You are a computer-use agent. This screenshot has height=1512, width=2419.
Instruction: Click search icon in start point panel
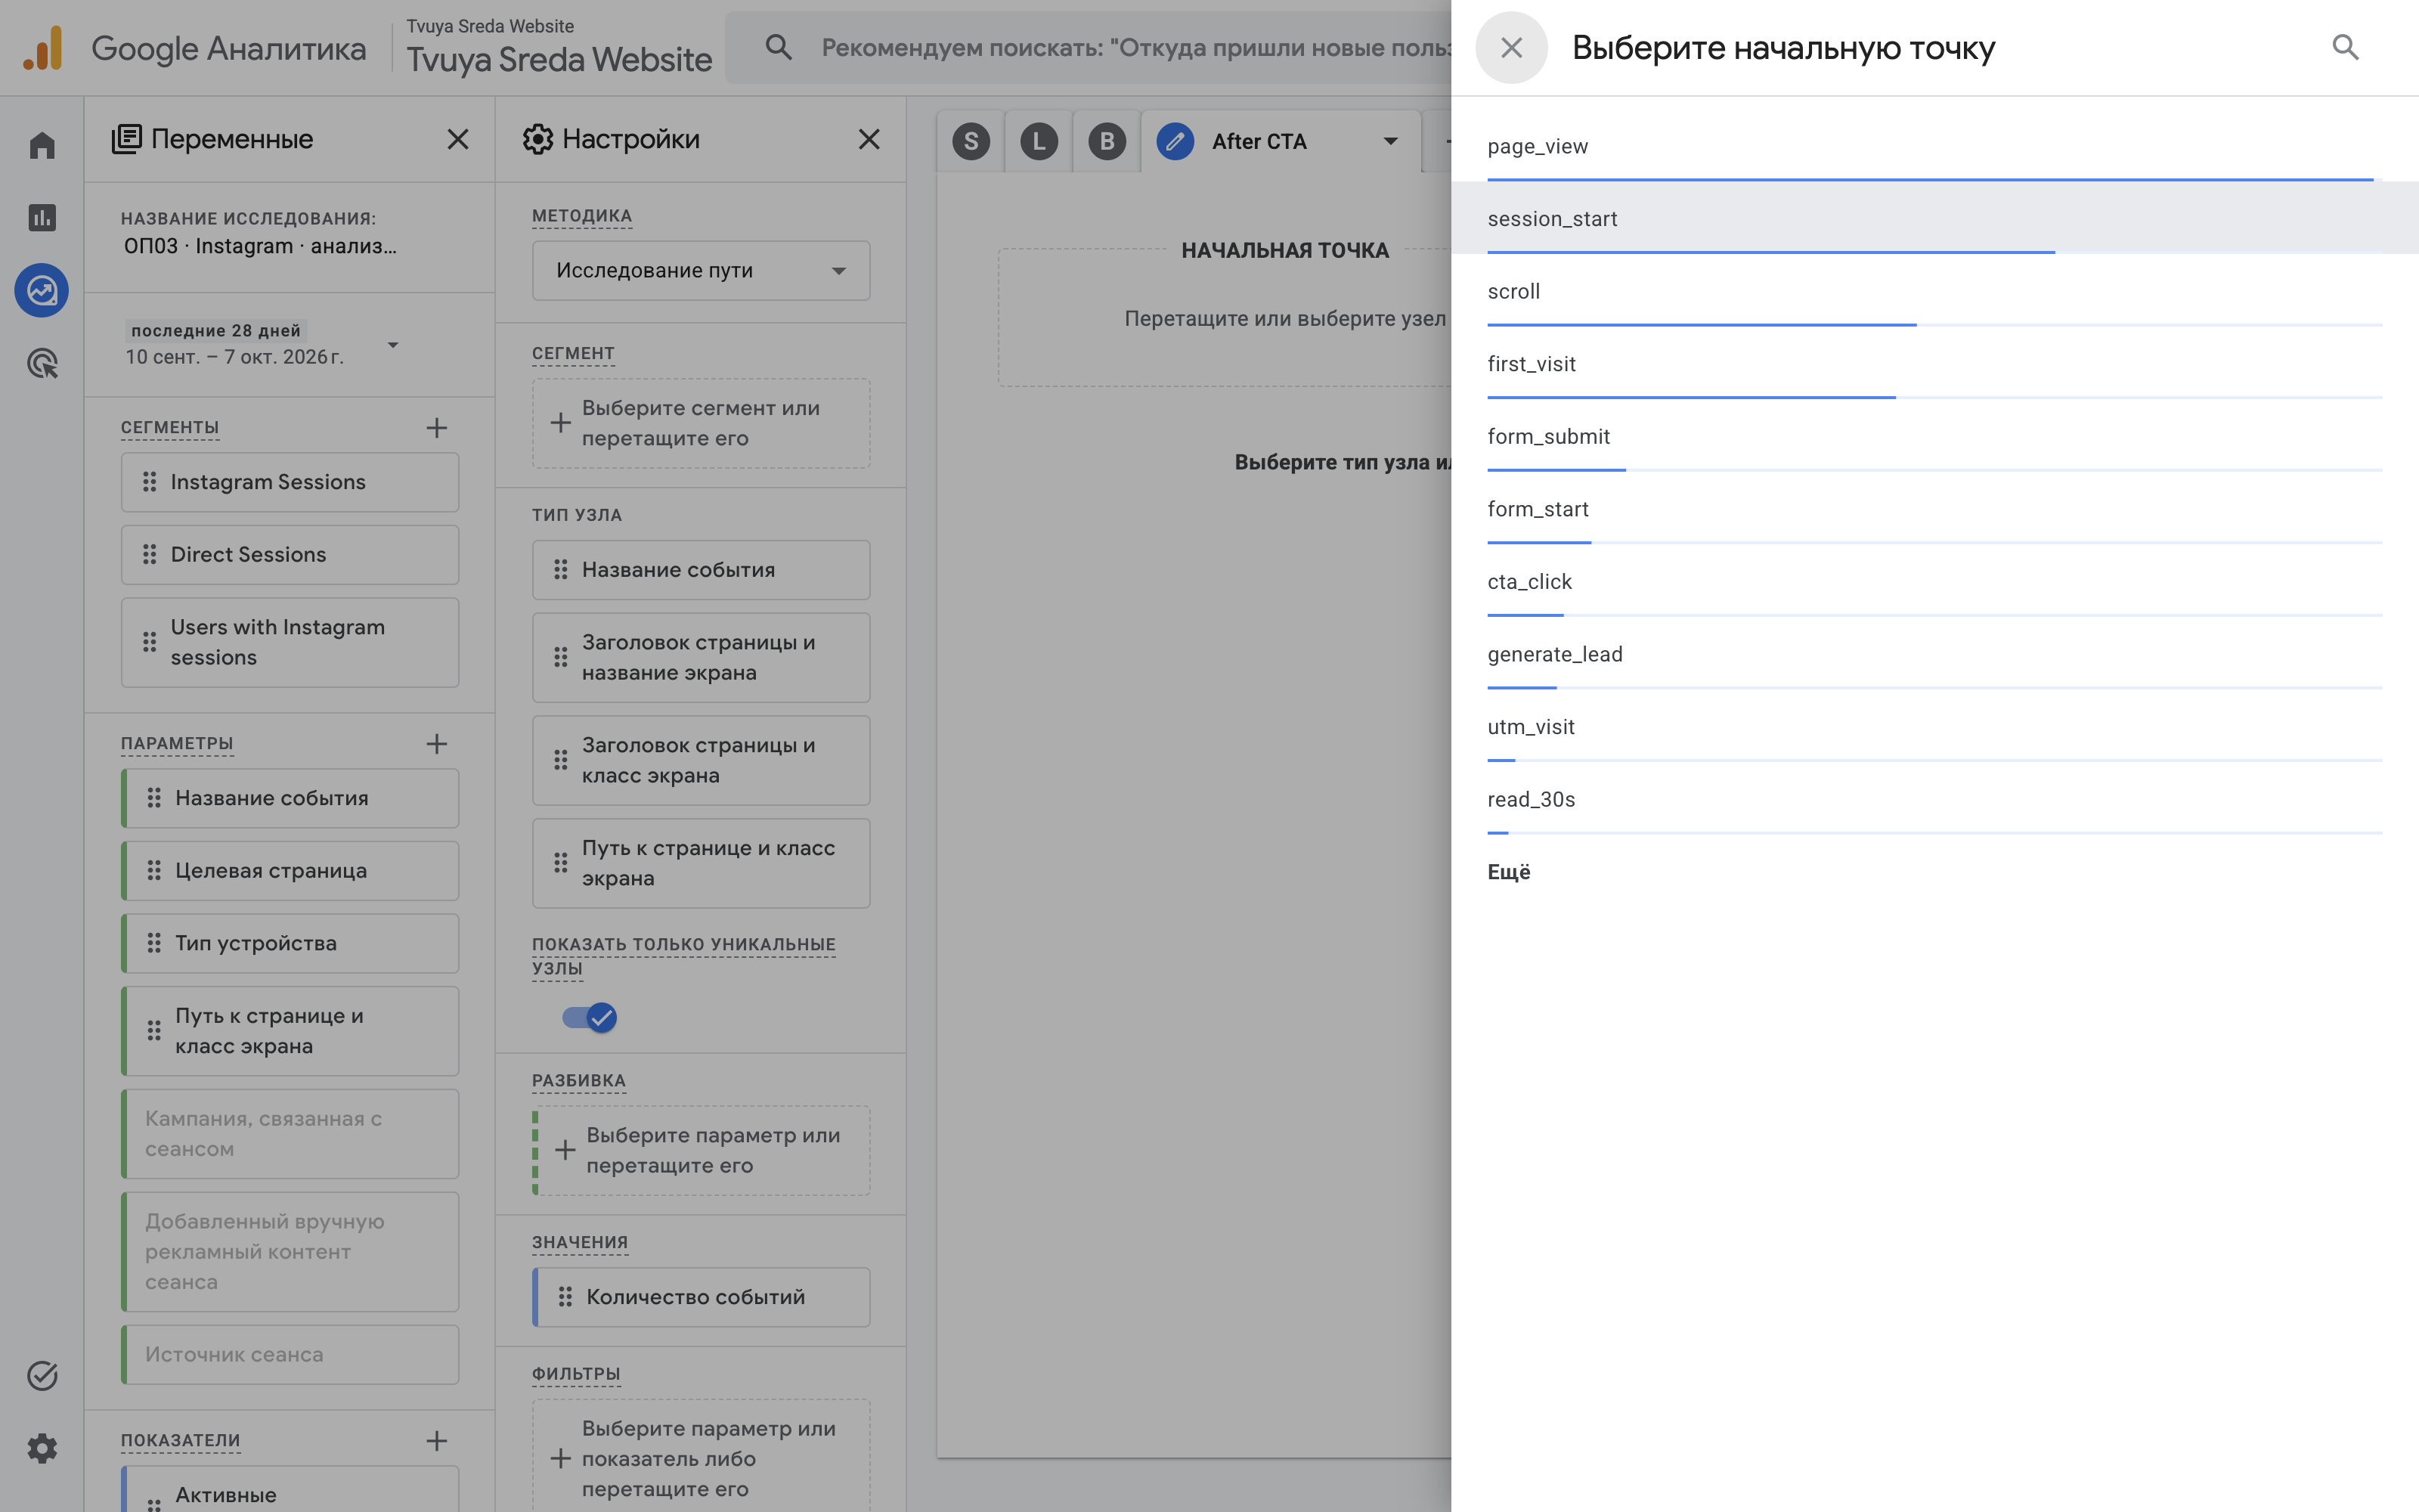(2345, 47)
